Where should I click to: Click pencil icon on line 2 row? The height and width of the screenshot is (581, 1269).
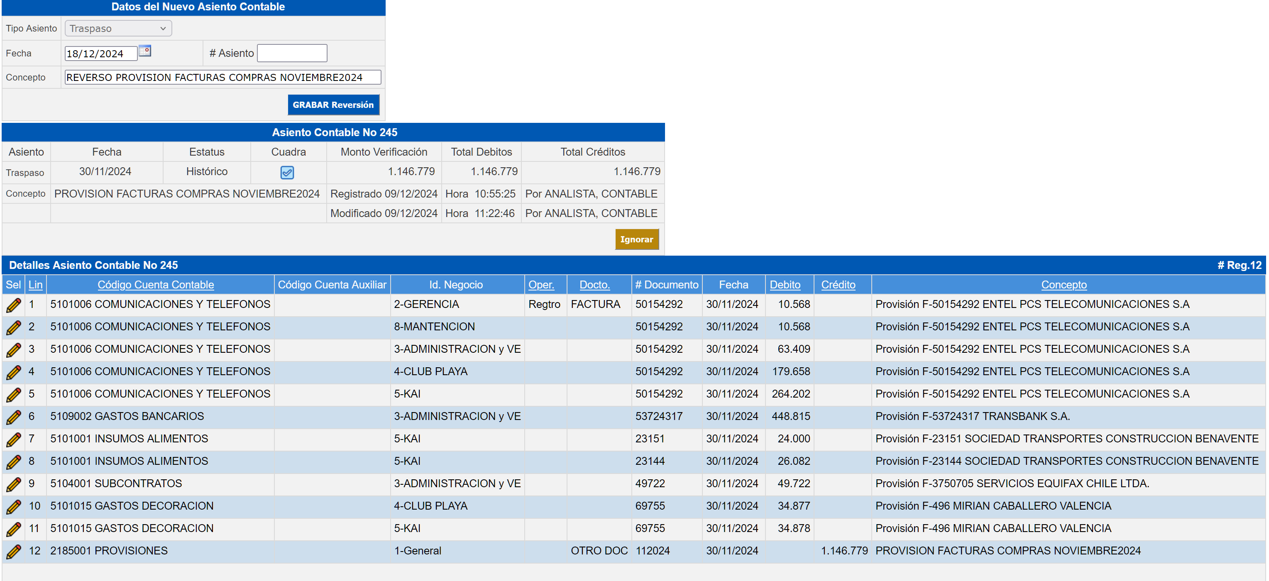point(13,327)
